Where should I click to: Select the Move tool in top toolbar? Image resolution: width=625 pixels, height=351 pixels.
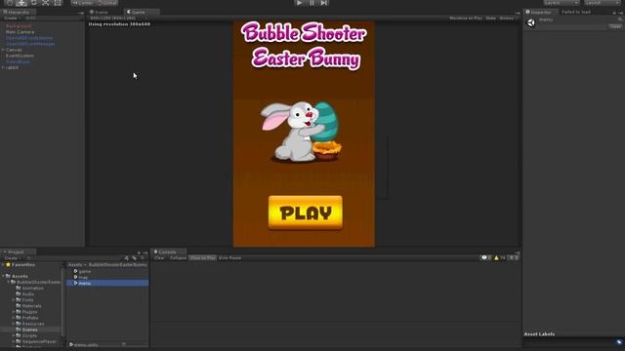point(21,2)
